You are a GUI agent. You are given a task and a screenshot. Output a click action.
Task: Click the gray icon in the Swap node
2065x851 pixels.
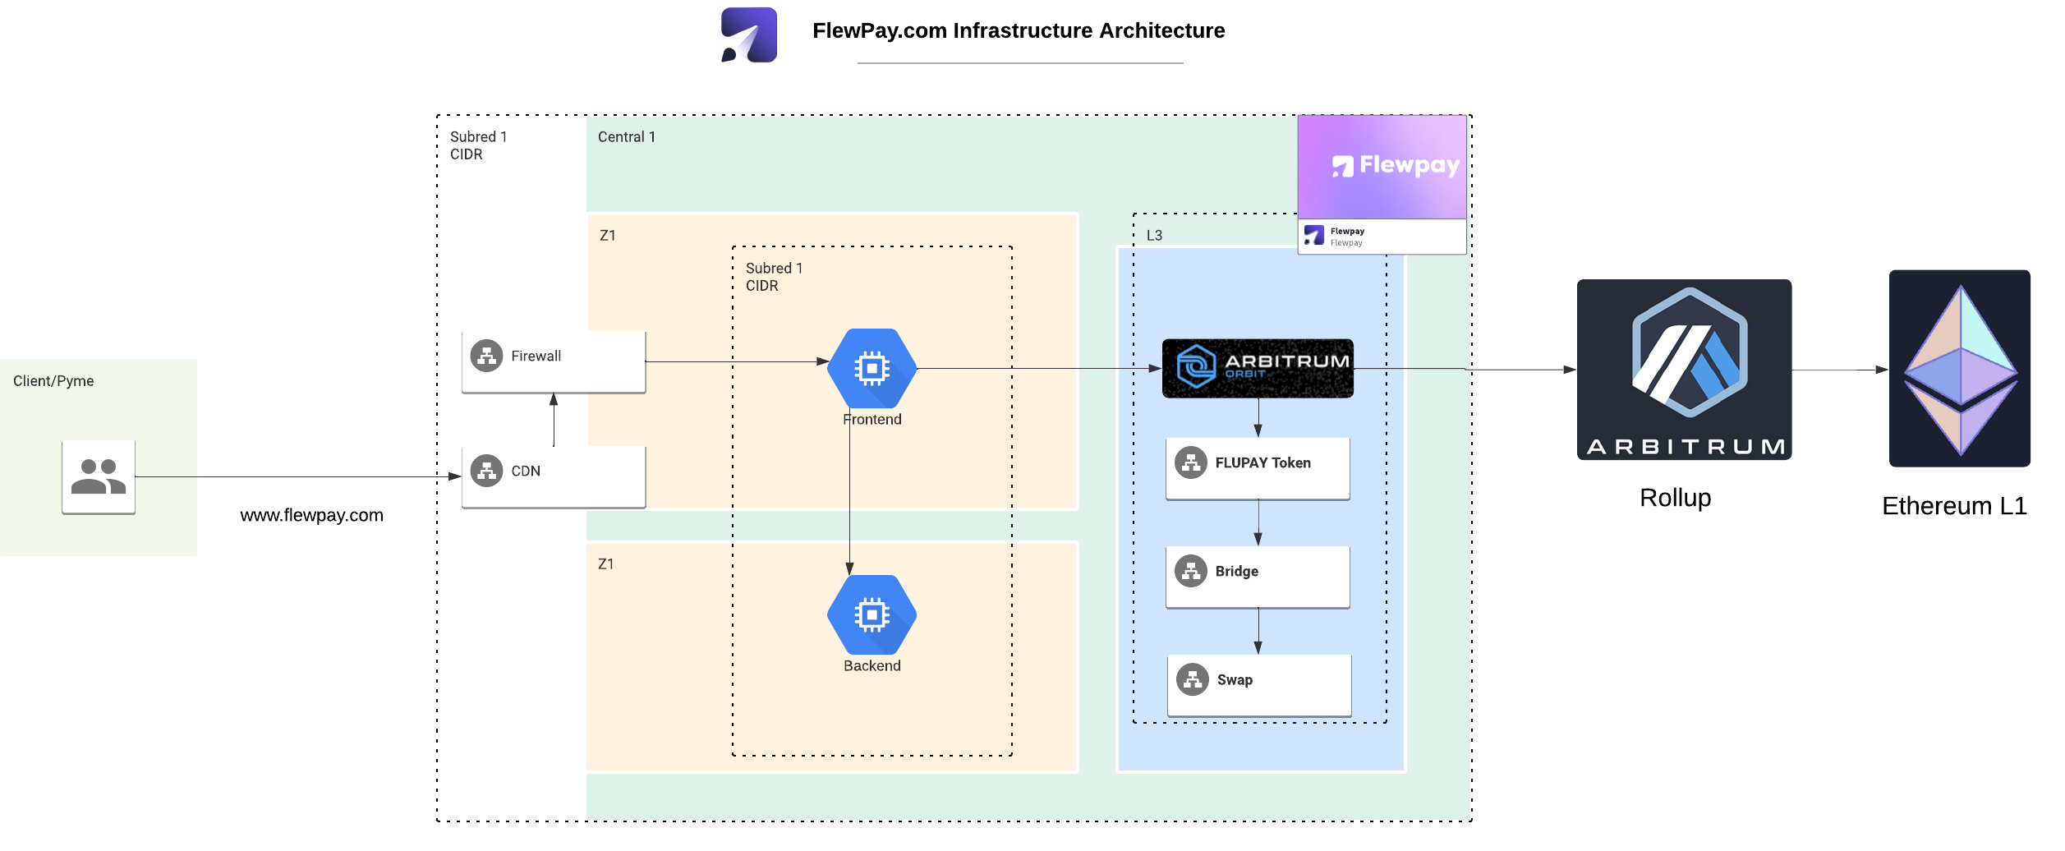pos(1193,679)
